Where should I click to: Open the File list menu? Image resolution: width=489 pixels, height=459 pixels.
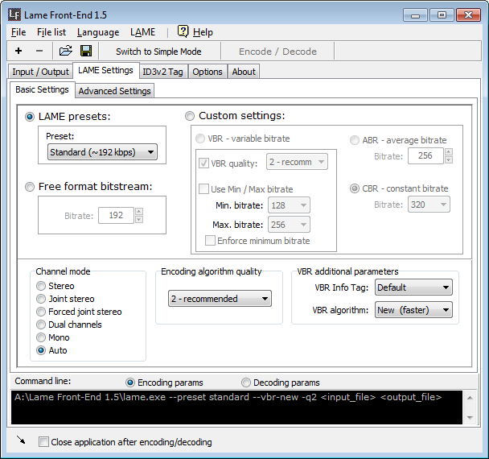pos(51,32)
